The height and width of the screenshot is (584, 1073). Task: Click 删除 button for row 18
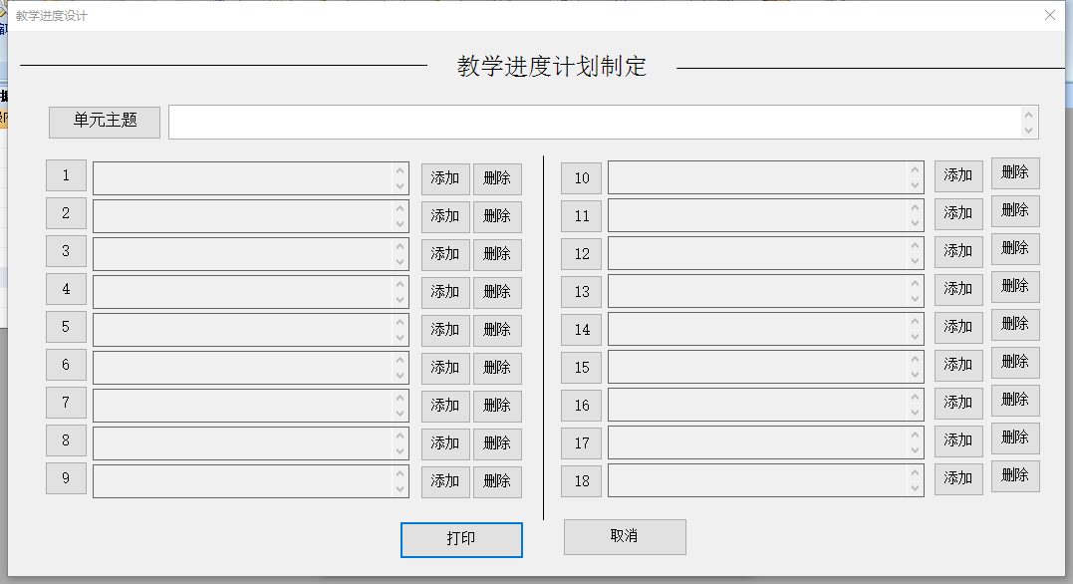1015,475
